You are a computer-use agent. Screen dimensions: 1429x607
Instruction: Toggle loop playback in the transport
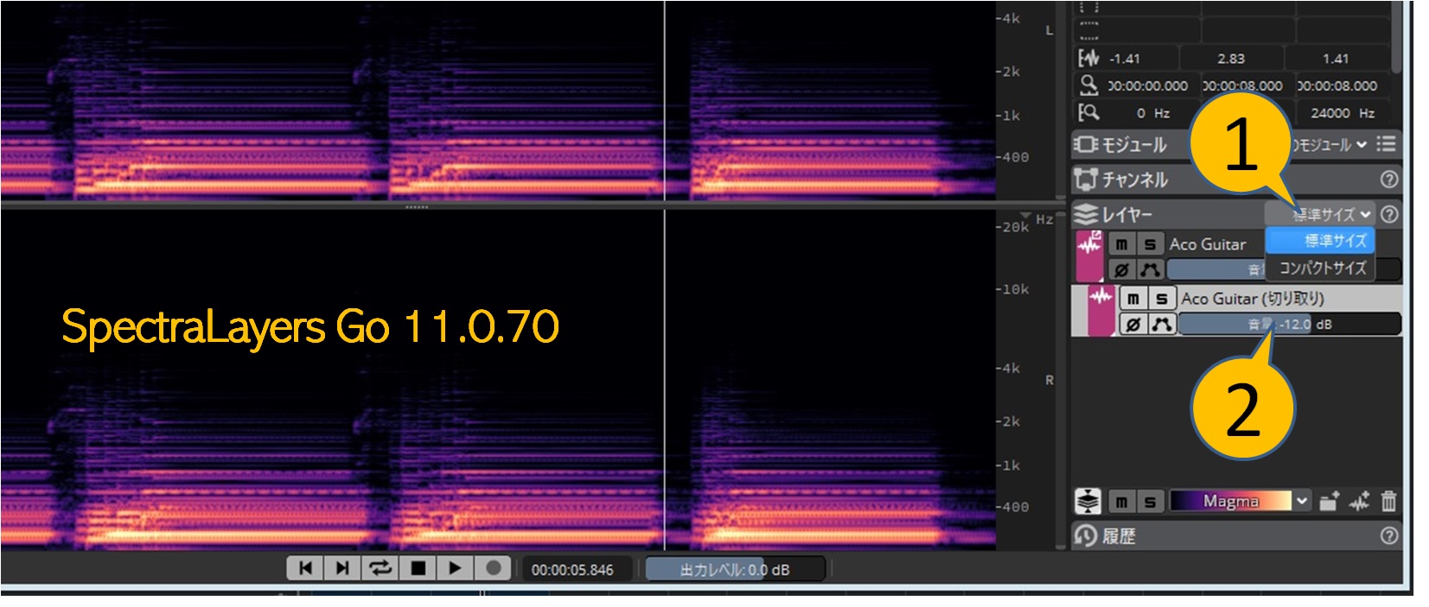[x=380, y=568]
